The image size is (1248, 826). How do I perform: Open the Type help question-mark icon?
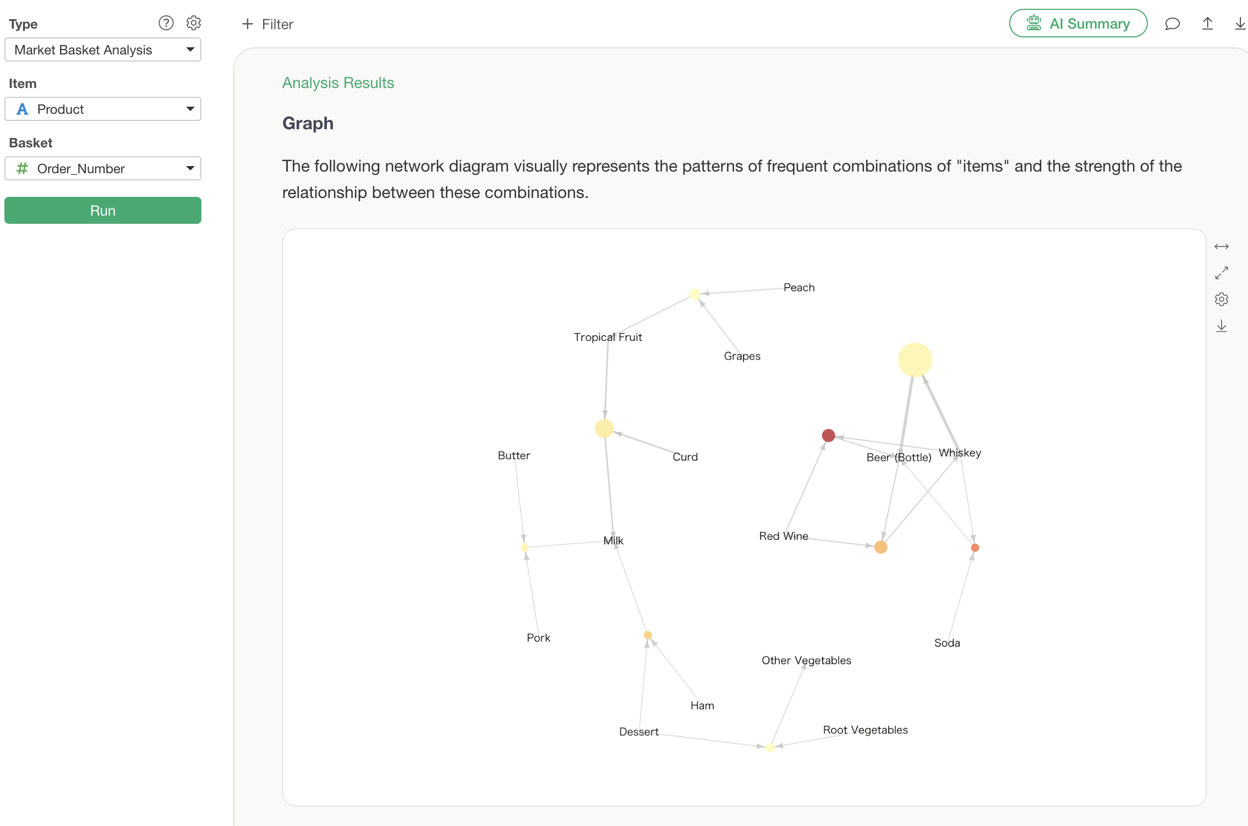166,23
